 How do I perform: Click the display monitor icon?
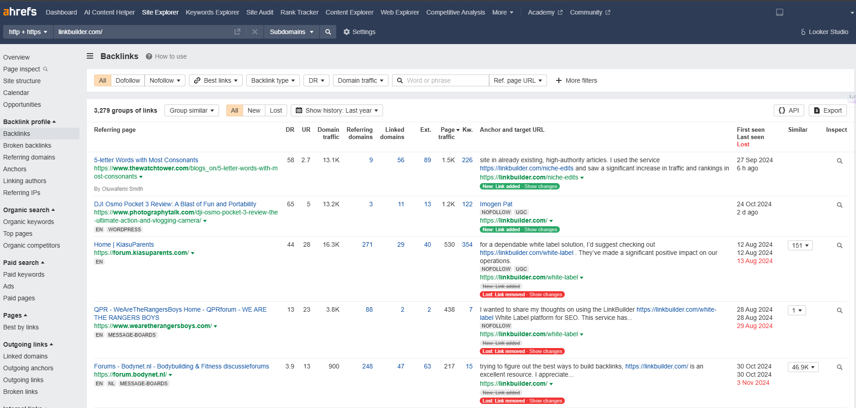(780, 12)
